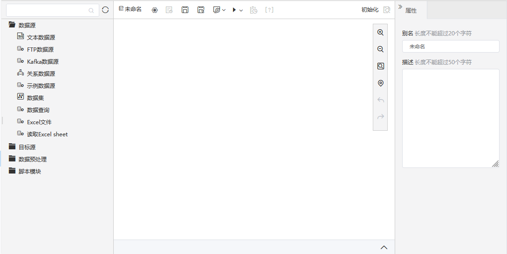The image size is (507, 254).
Task: Click the gear icon after 未命名
Action: click(x=155, y=10)
